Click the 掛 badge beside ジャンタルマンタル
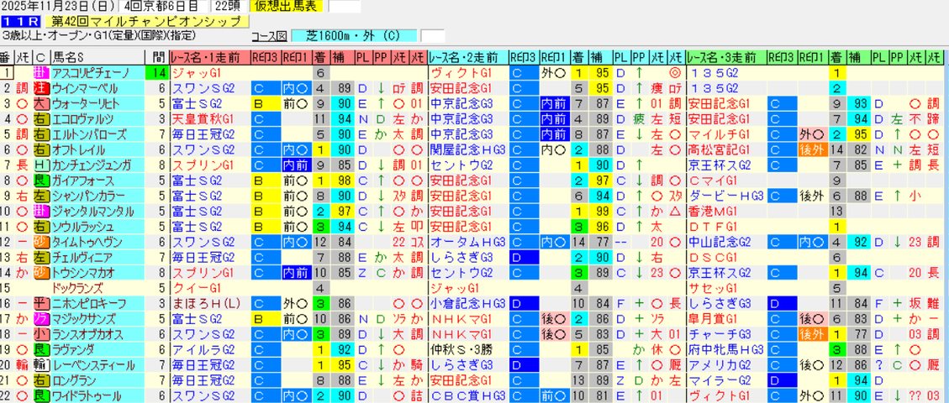The height and width of the screenshot is (403, 949). click(x=42, y=211)
